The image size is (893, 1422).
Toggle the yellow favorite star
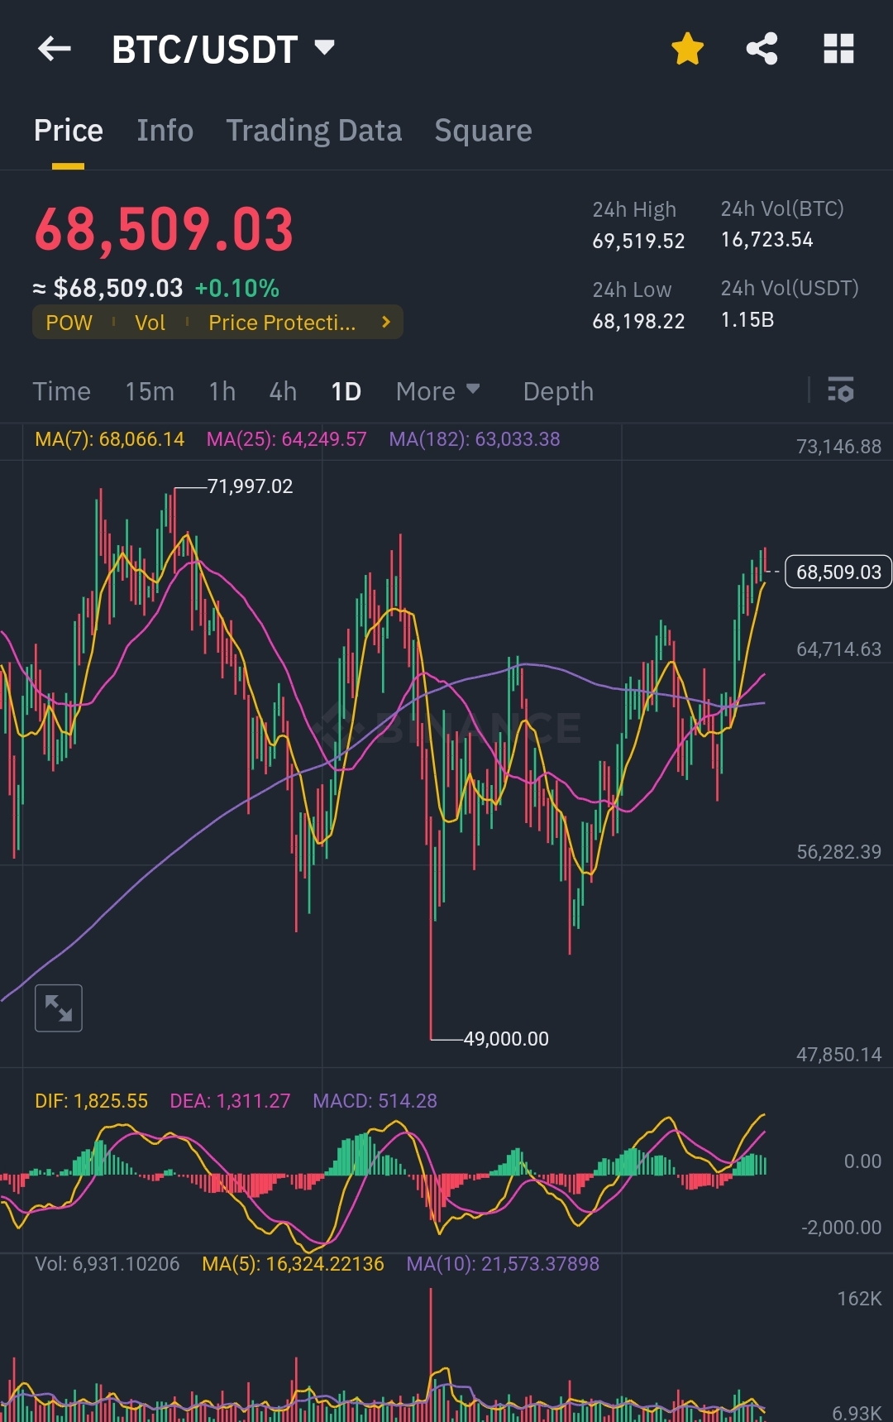click(687, 49)
